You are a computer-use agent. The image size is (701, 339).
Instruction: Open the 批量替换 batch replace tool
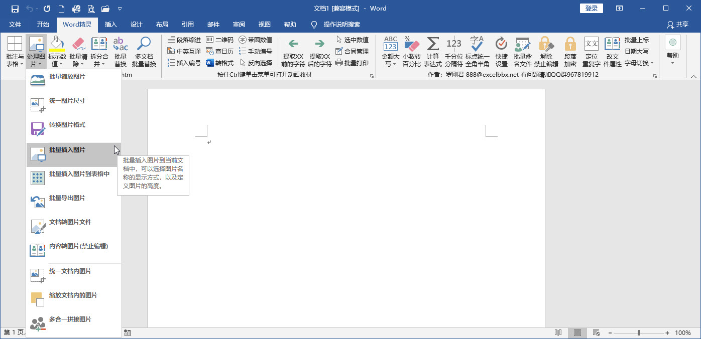pyautogui.click(x=121, y=52)
